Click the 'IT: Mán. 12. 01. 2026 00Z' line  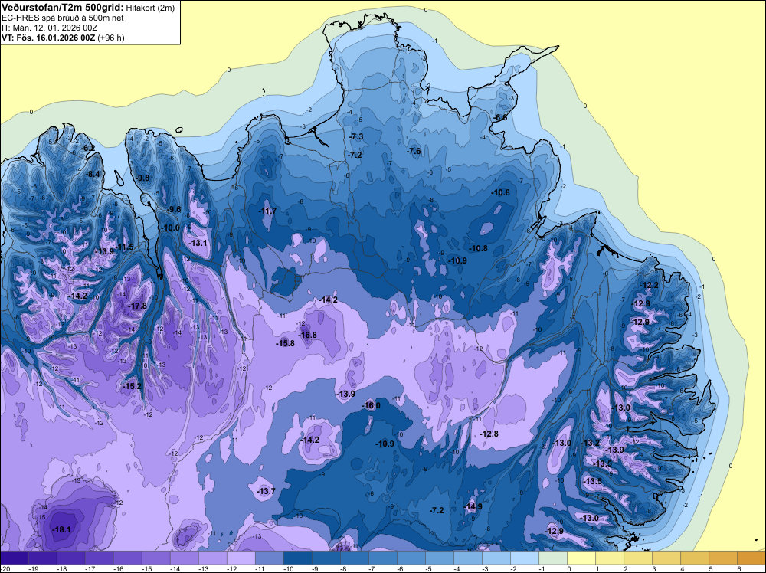[x=49, y=28]
